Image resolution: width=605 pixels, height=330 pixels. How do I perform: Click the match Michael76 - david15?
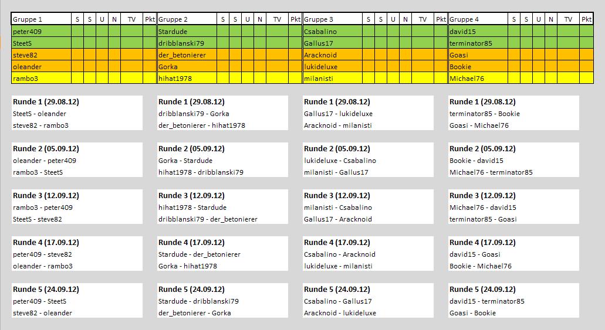tap(482, 207)
